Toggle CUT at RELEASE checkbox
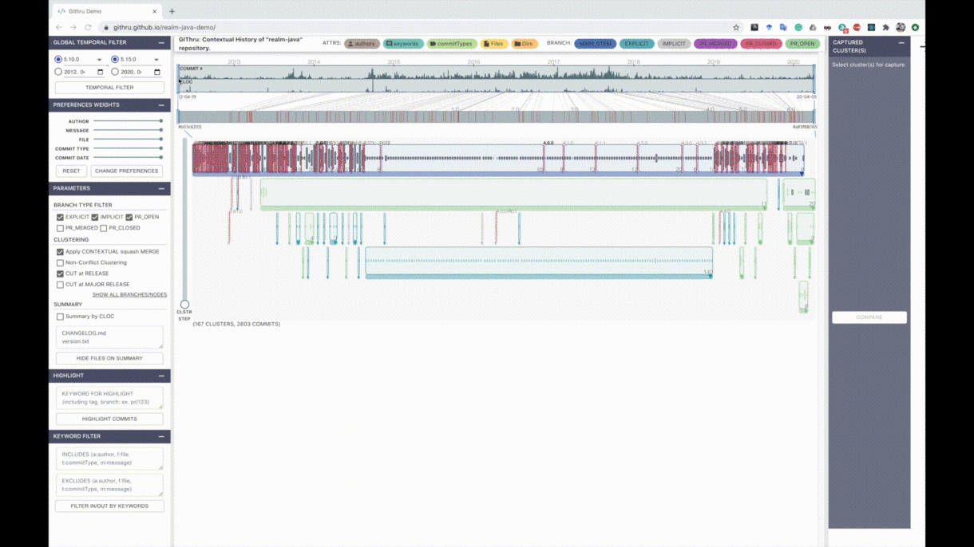974x547 pixels. coord(60,273)
